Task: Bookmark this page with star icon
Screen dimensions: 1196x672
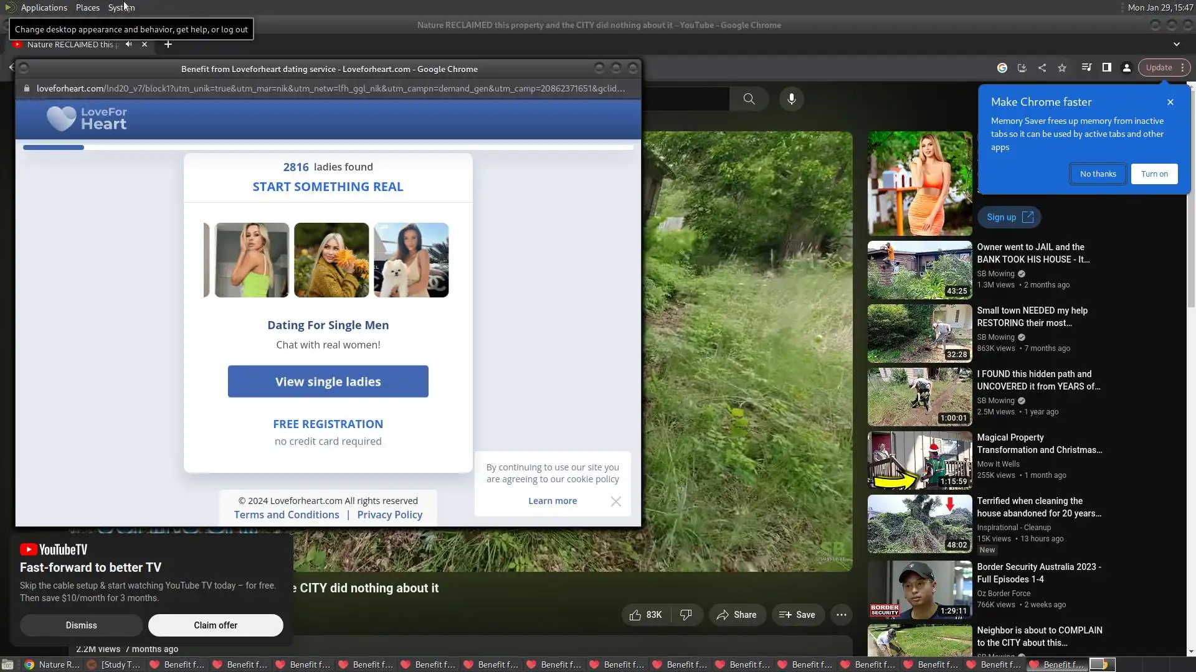Action: 1062,68
